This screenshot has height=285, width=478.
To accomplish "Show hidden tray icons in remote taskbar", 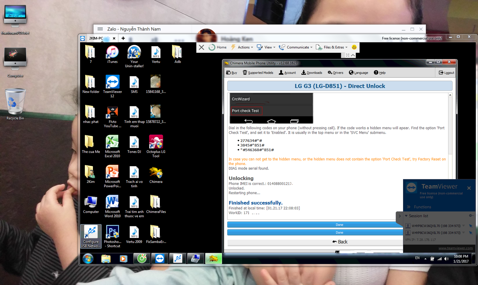I will [425, 259].
